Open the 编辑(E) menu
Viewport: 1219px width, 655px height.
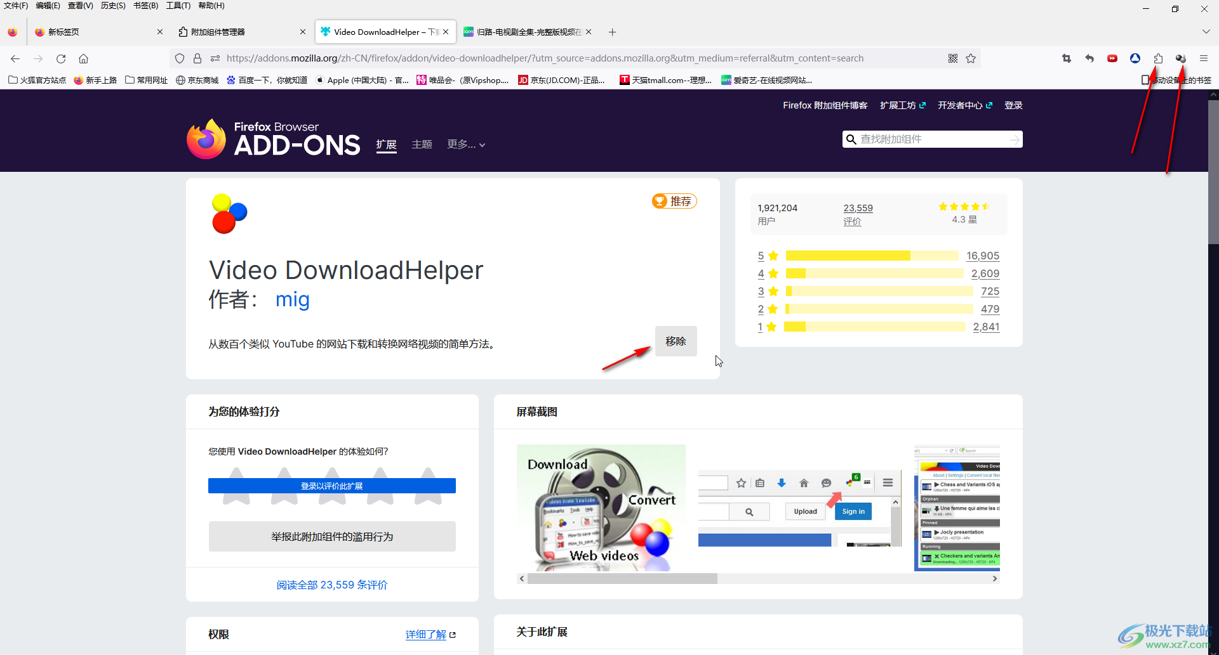point(48,6)
